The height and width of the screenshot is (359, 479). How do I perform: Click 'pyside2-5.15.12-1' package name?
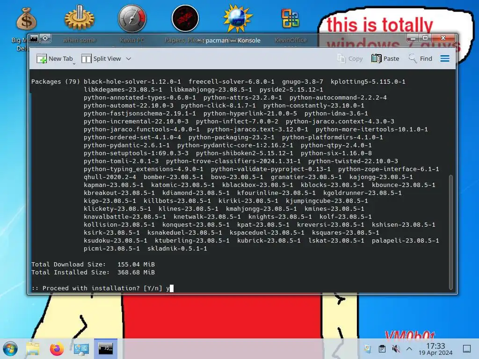pos(291,89)
